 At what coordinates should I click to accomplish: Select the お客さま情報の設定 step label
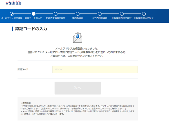(55, 18)
